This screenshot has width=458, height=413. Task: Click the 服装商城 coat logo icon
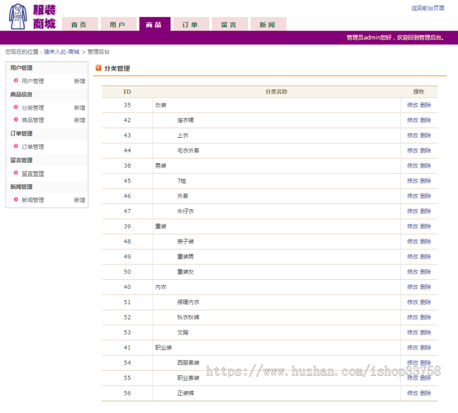click(17, 15)
